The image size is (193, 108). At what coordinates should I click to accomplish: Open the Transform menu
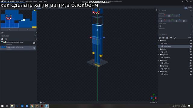click(28, 1)
